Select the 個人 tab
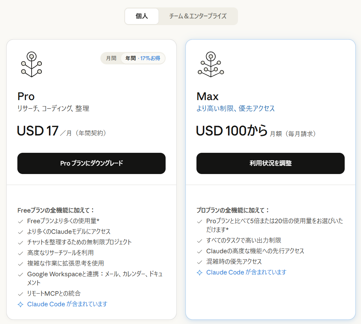Viewport: 361px width, 324px height. (141, 16)
